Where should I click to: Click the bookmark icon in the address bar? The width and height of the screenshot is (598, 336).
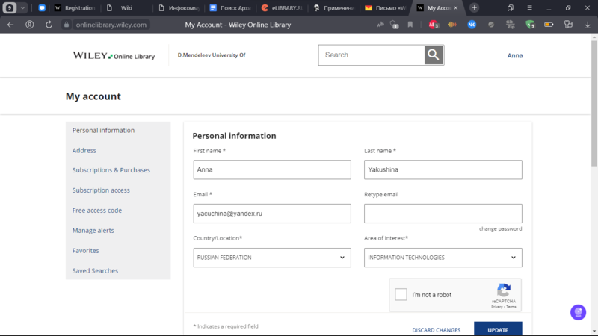click(x=410, y=25)
